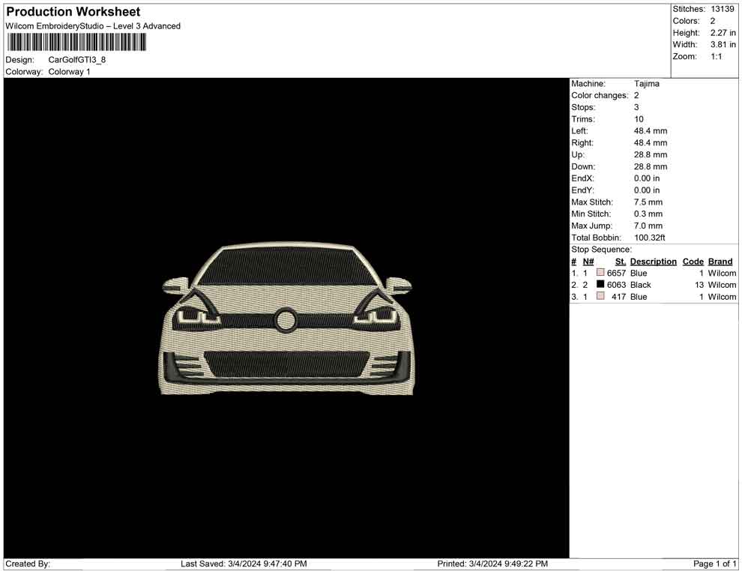Pick the pink swatch for stop 3
742x571 pixels.
click(x=600, y=297)
